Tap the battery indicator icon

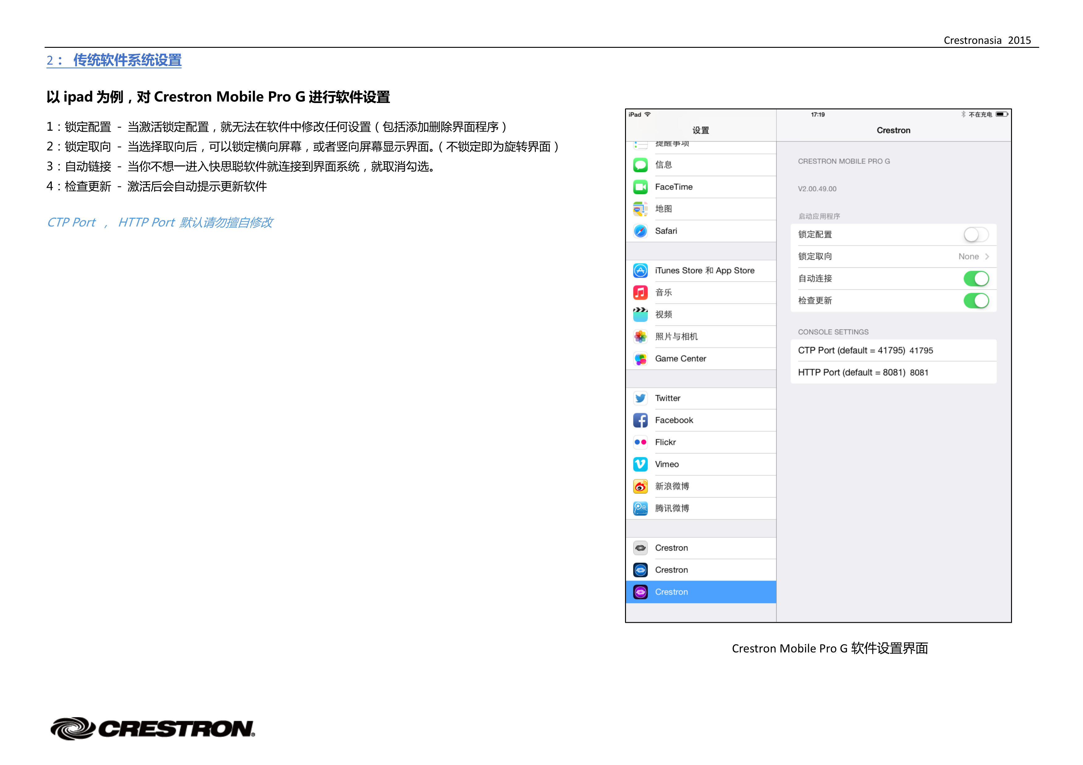pos(1002,114)
